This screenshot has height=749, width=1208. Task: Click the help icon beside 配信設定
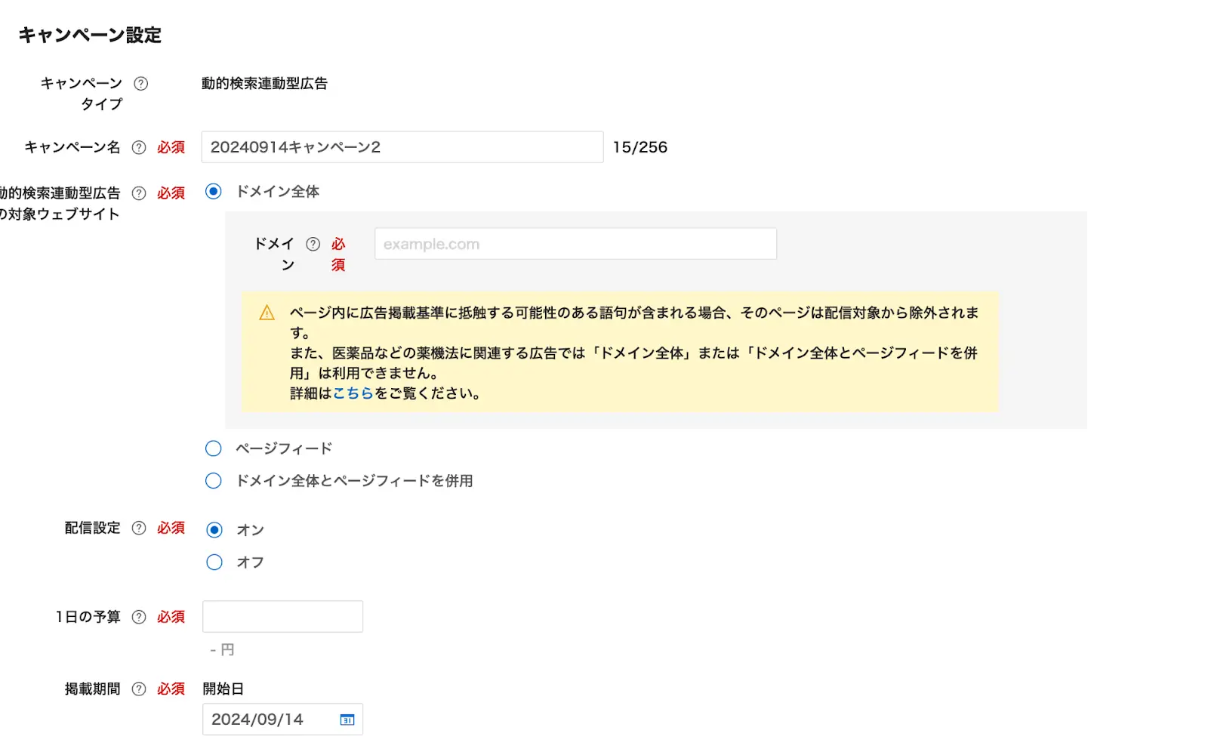(x=139, y=528)
